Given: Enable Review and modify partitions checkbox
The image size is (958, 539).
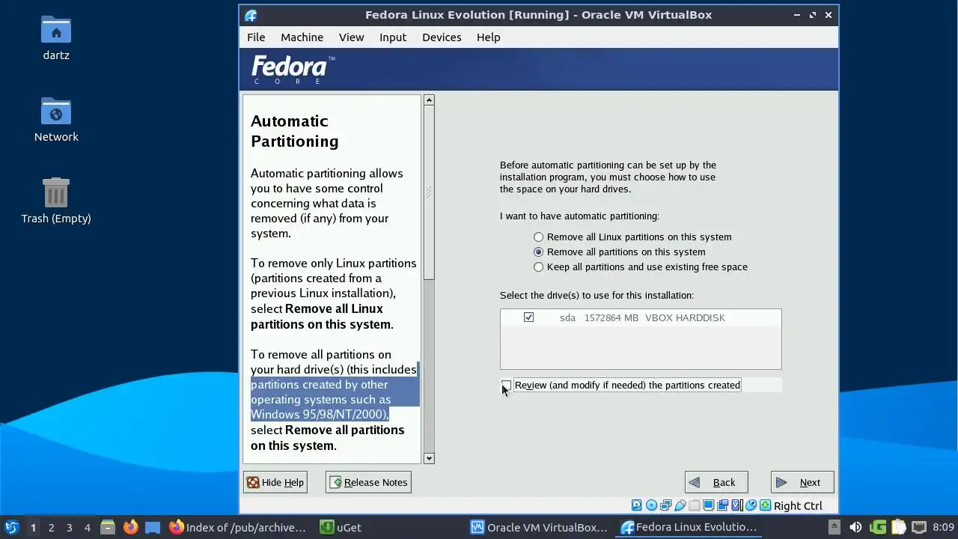Looking at the screenshot, I should click(507, 385).
